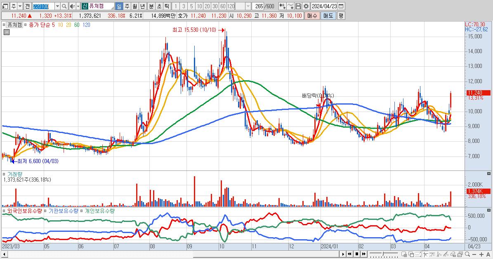Select the 일 daily chart tab

119,6
